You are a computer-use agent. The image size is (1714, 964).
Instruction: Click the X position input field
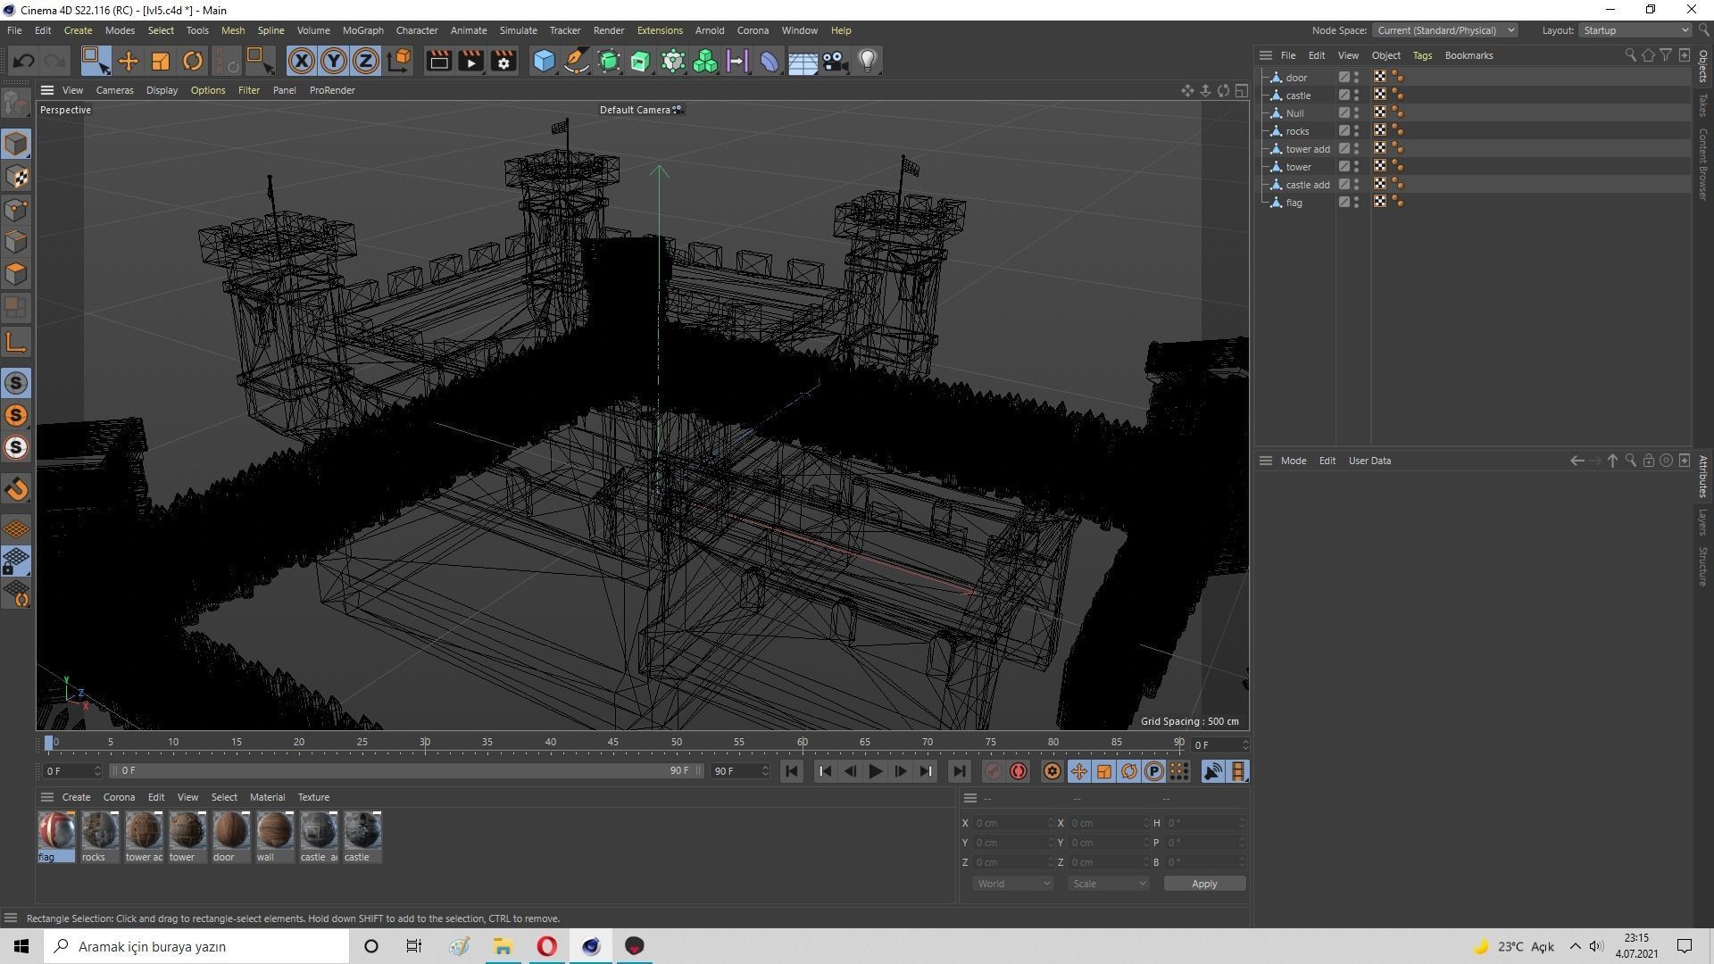click(1012, 823)
